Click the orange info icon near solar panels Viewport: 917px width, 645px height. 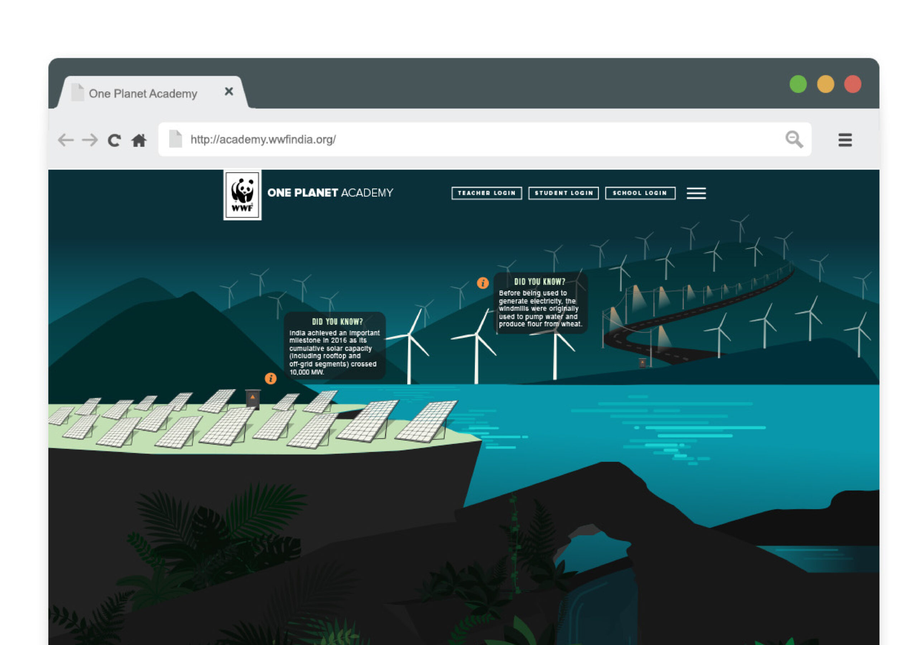point(271,378)
